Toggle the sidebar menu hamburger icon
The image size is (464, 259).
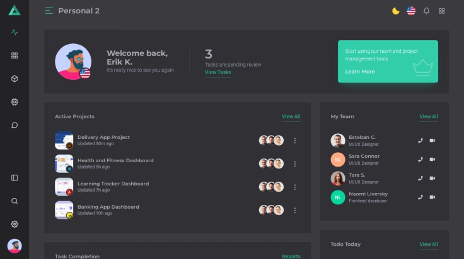tap(49, 11)
